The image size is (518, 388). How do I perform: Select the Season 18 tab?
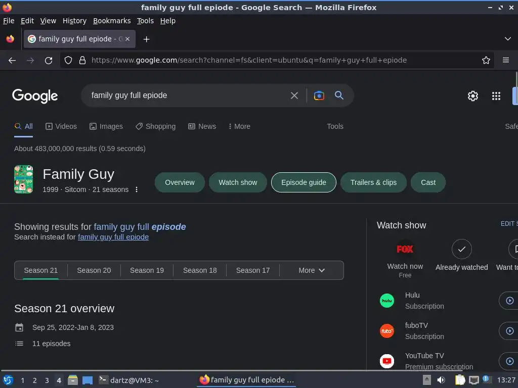click(x=200, y=271)
